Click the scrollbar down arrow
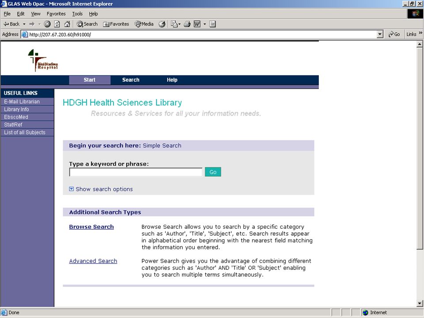424x318 pixels. [420, 303]
